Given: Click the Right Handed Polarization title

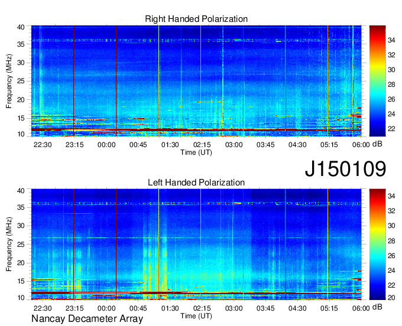Looking at the screenshot, I should (196, 19).
